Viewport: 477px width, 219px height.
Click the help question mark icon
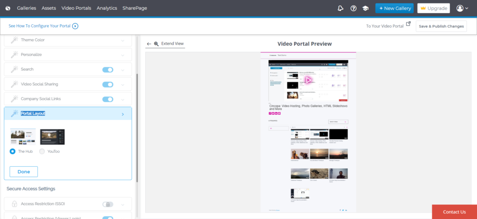point(354,8)
